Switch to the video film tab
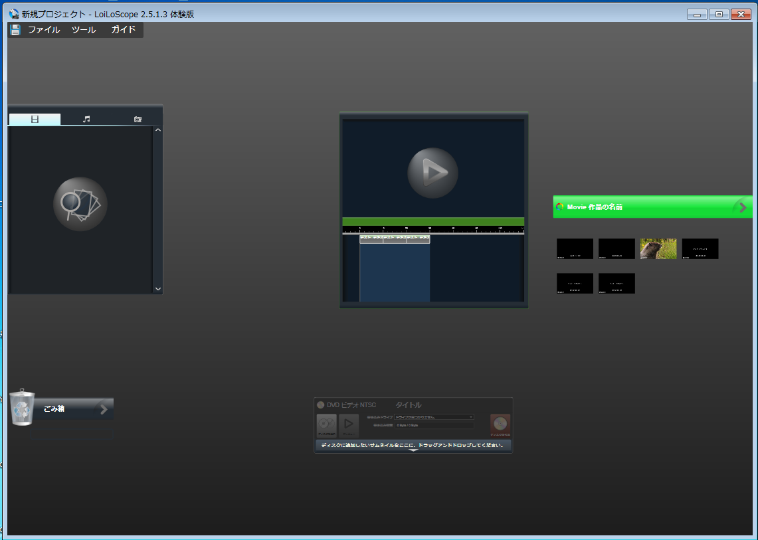This screenshot has width=758, height=540. tap(35, 120)
